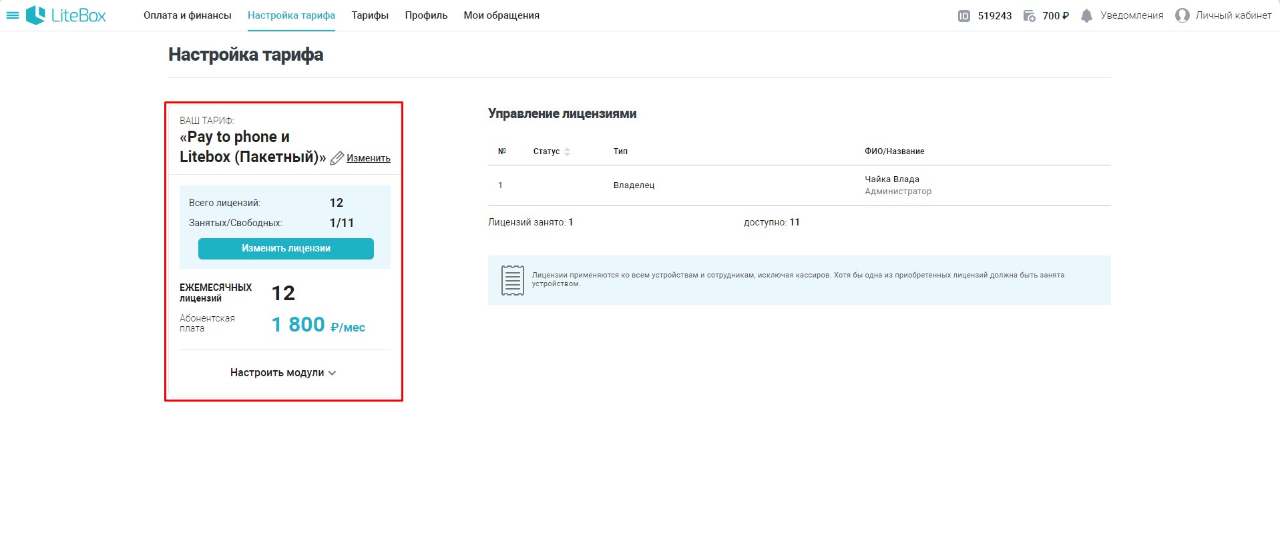
Task: Click Чайка Влада name in table
Action: [x=892, y=179]
